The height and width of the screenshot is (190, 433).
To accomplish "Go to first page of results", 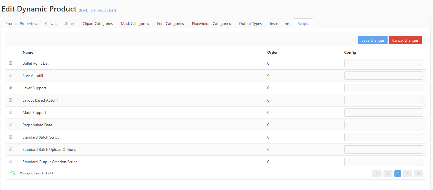I will [377, 173].
